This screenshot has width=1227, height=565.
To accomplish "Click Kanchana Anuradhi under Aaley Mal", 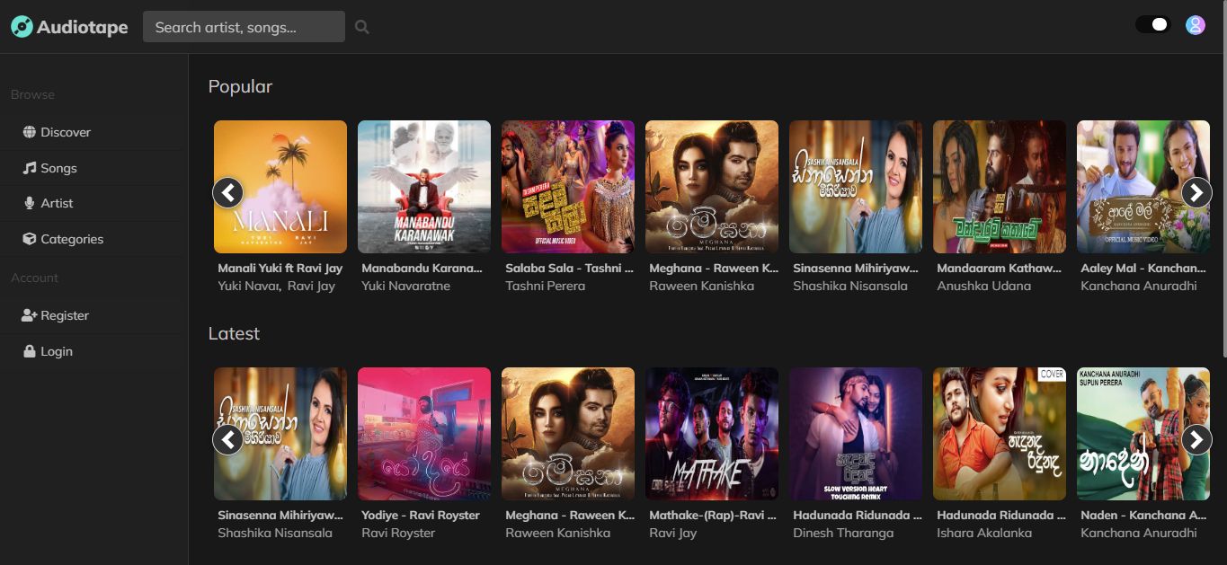I will (1139, 286).
